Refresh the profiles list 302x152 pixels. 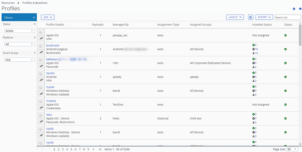coord(250,17)
